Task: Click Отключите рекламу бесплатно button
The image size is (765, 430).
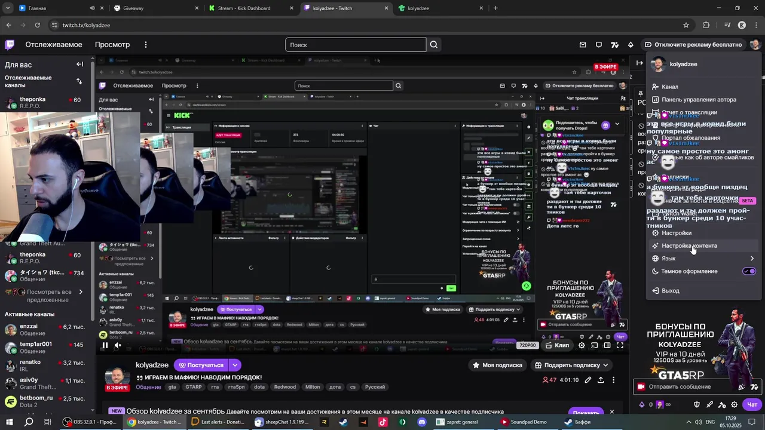Action: [693, 45]
